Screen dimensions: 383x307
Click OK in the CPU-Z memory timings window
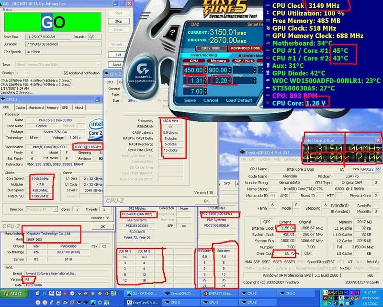(206, 201)
